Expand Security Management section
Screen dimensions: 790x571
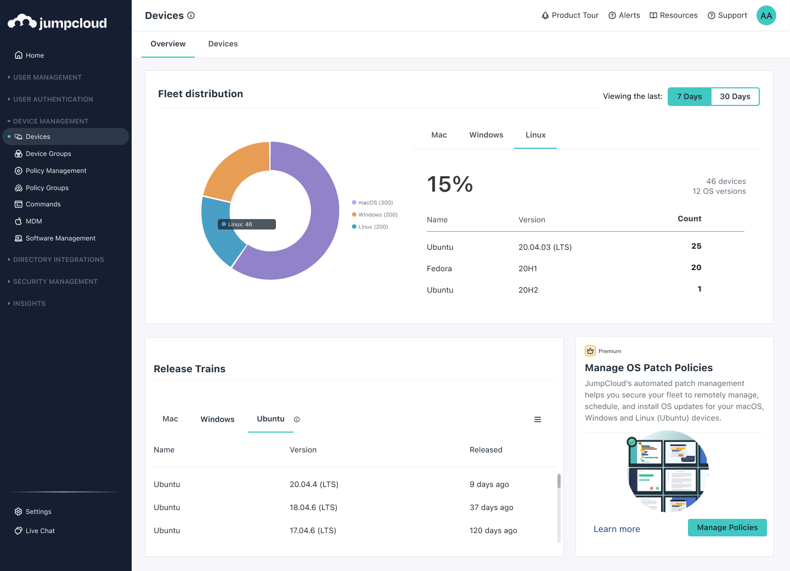[x=55, y=282]
